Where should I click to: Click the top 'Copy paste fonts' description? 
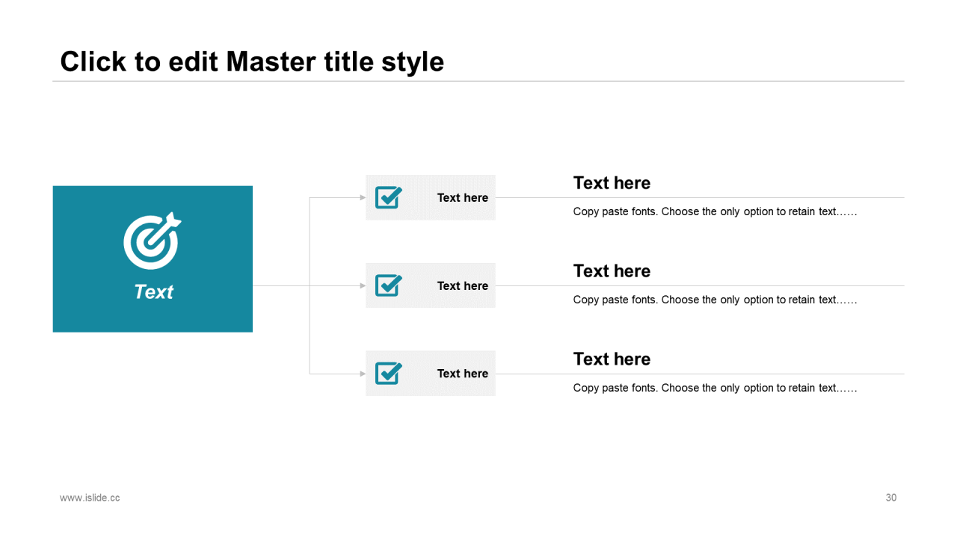click(715, 211)
